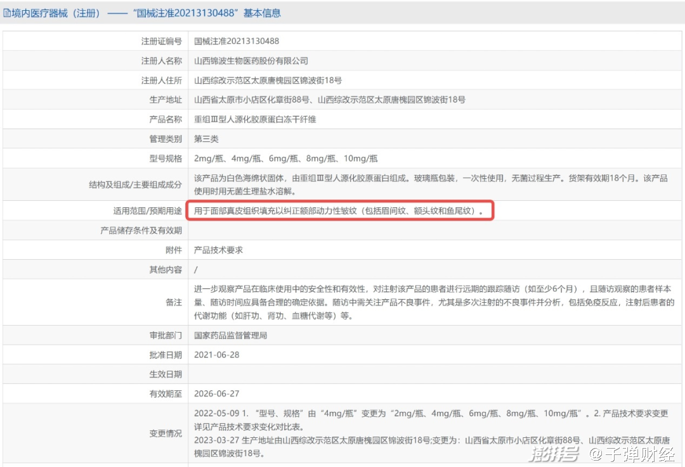The height and width of the screenshot is (467, 685).
Task: Click the 批准日期 label
Action: (x=165, y=355)
